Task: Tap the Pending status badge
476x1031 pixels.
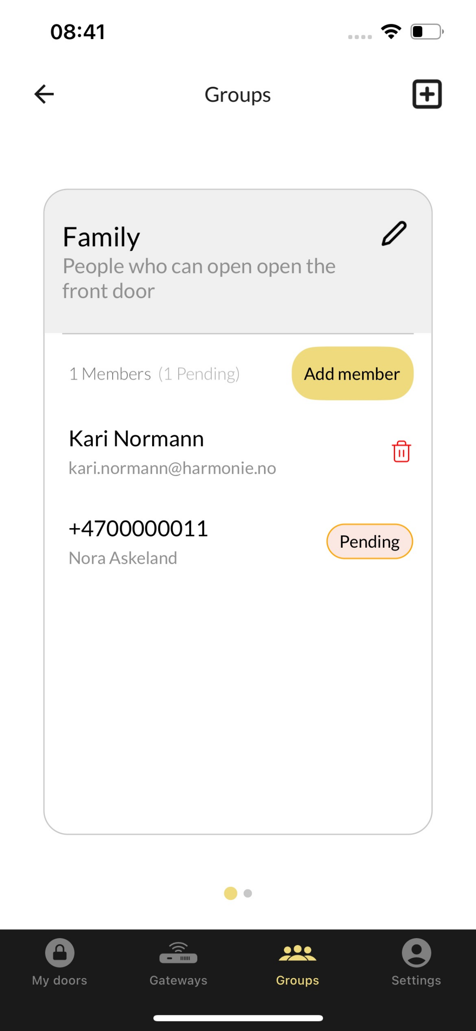Action: click(369, 541)
